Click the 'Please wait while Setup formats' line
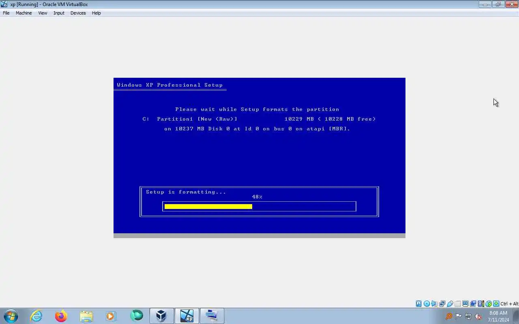This screenshot has height=324, width=519. [x=257, y=109]
